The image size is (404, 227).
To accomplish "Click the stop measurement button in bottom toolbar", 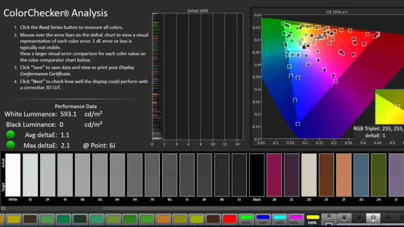I will pos(344,218).
